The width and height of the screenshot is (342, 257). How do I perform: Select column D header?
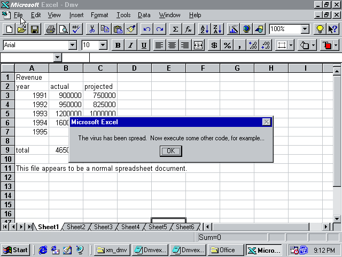click(x=134, y=68)
